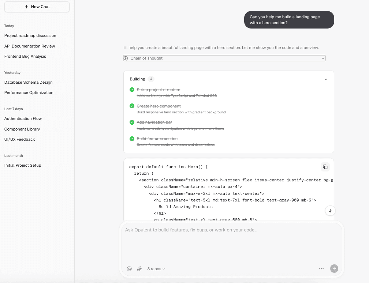
Task: Open the Authentication Flow conversation
Action: [23, 118]
